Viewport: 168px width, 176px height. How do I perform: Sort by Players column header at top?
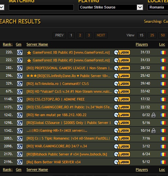[142, 44]
